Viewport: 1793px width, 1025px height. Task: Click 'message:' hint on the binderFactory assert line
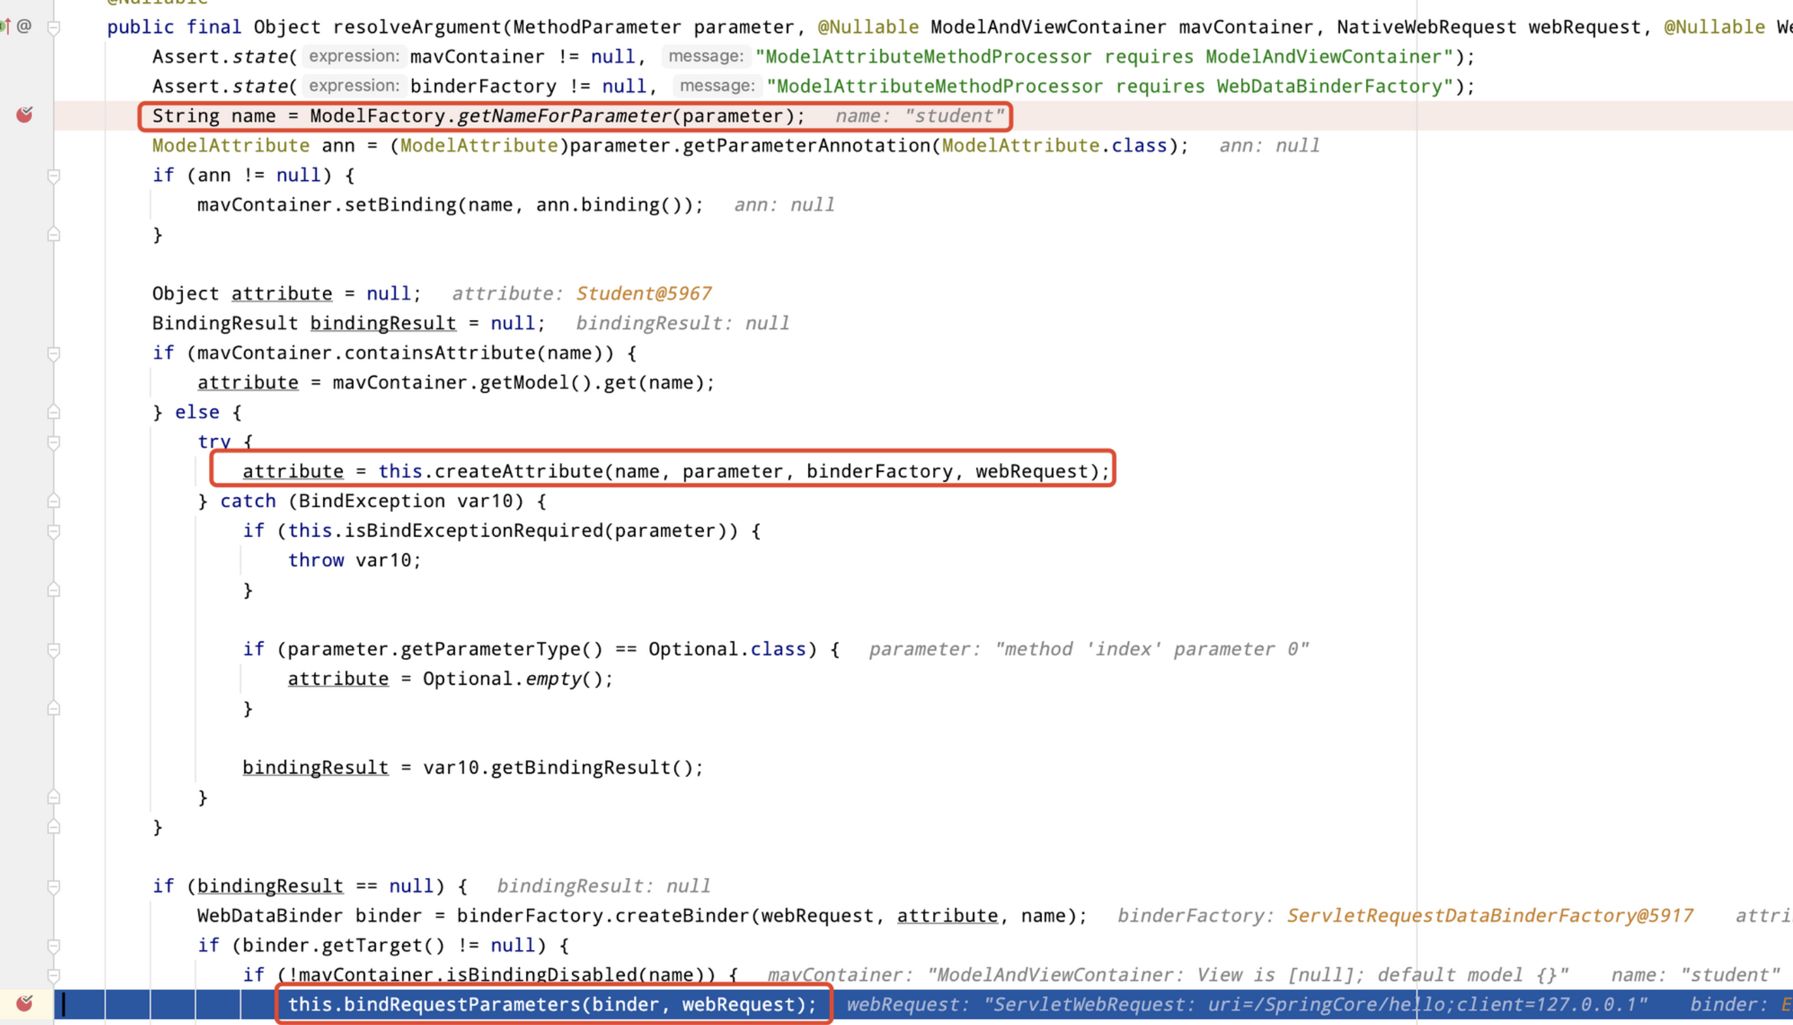tap(718, 86)
